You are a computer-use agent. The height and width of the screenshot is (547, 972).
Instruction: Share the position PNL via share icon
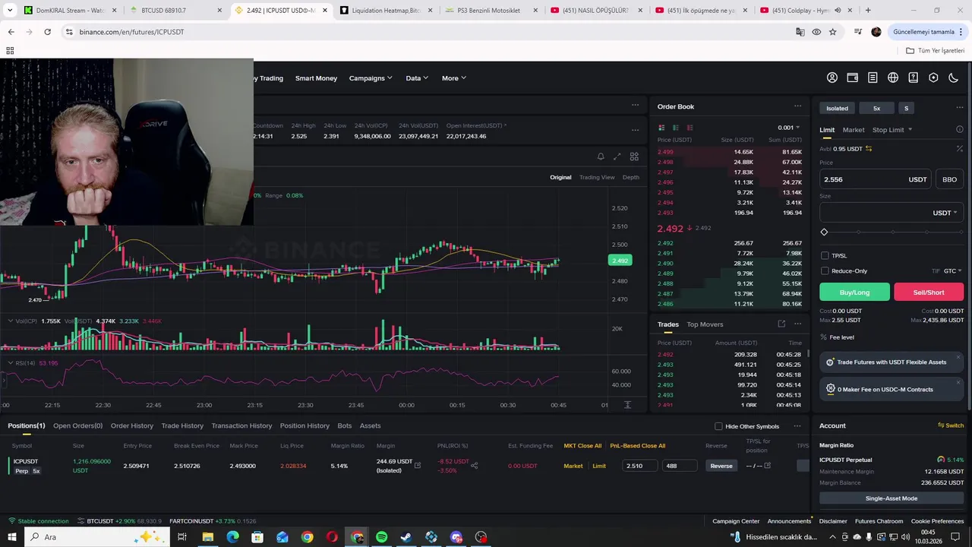pyautogui.click(x=475, y=466)
